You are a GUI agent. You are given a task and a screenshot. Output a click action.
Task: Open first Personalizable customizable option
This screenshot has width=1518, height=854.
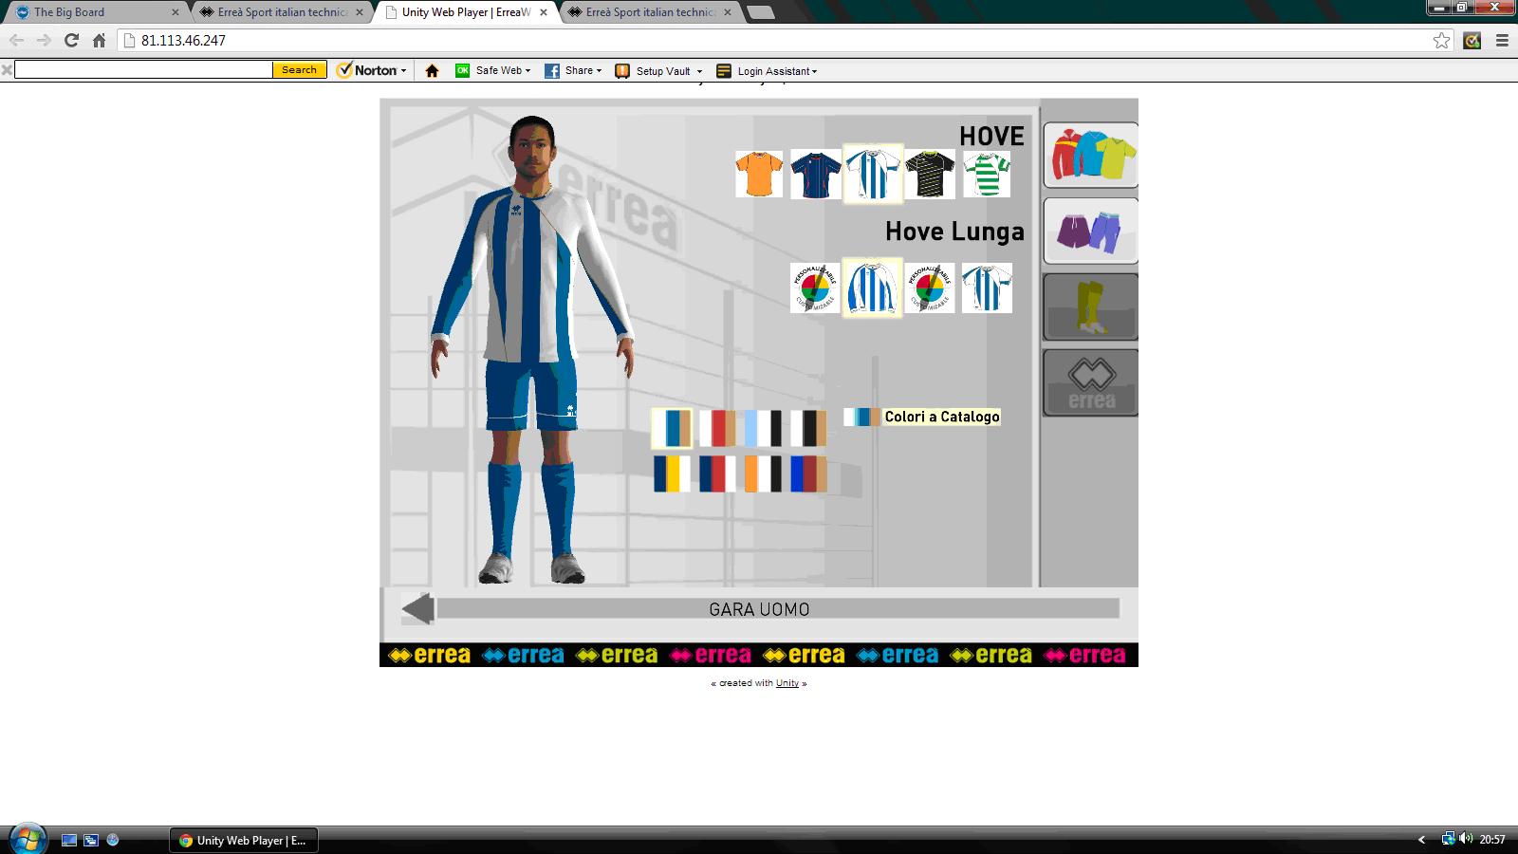click(815, 288)
